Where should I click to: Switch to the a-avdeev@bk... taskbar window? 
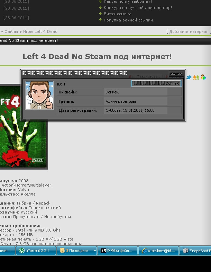pos(158,251)
